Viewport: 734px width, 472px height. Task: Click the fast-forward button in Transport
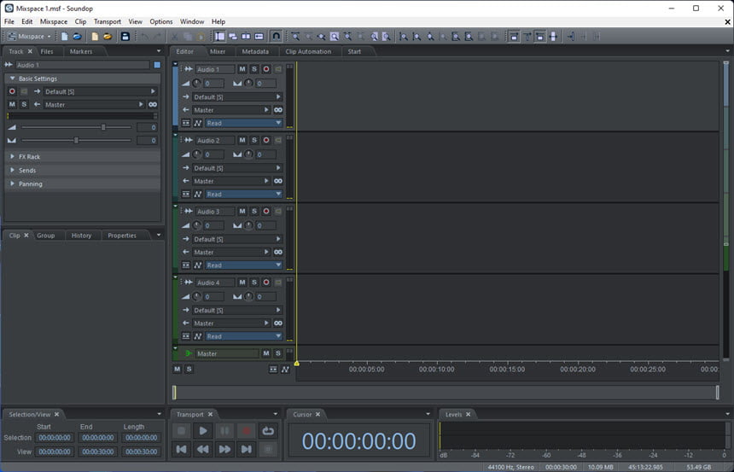(x=224, y=450)
